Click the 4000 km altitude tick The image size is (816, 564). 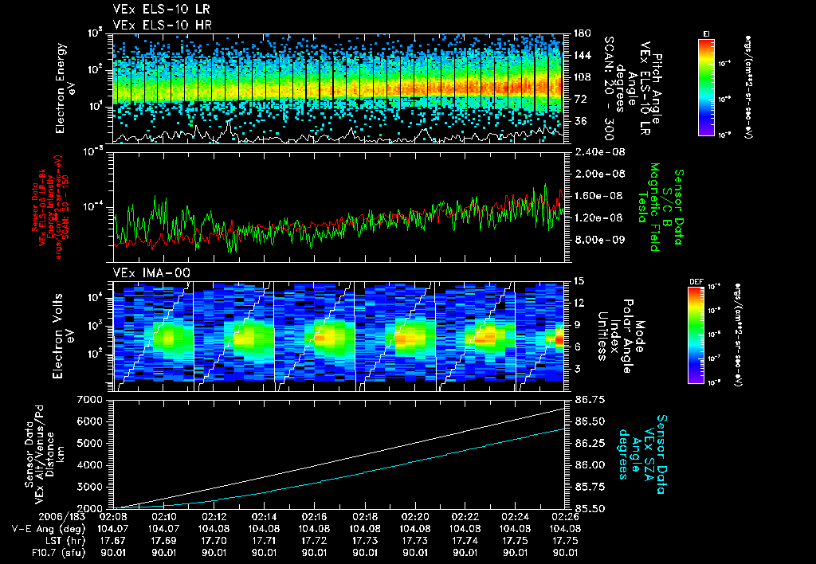[90, 465]
